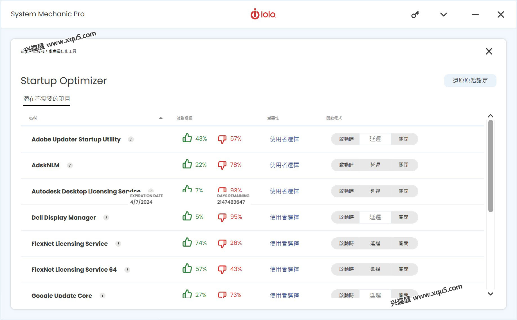Set AdskNLM to 延遲 delayed start
This screenshot has height=320, width=517.
tap(375, 165)
